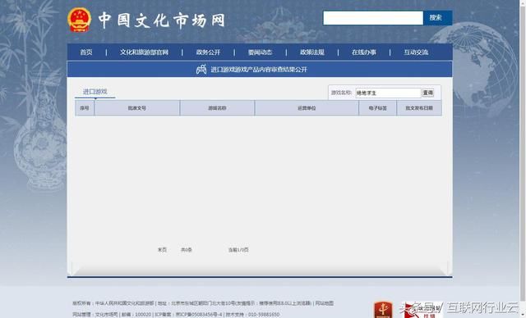Open 互动交流 in the navigation bar
This screenshot has width=526, height=318.
tap(416, 52)
